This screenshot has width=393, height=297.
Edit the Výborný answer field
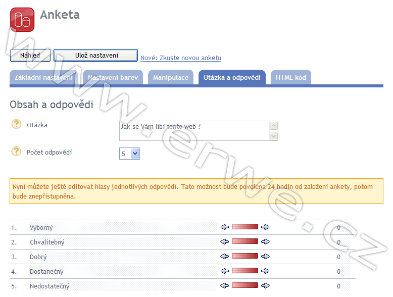click(x=123, y=228)
